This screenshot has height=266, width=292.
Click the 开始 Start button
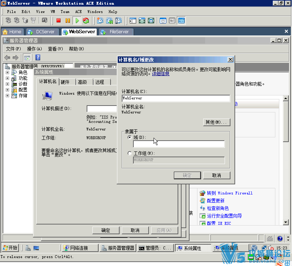coord(10,248)
